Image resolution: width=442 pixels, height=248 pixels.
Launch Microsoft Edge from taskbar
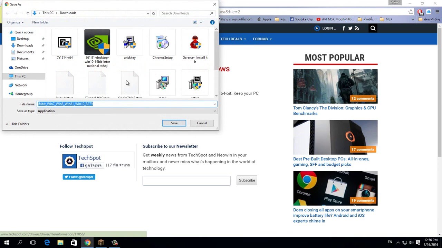pyautogui.click(x=47, y=242)
